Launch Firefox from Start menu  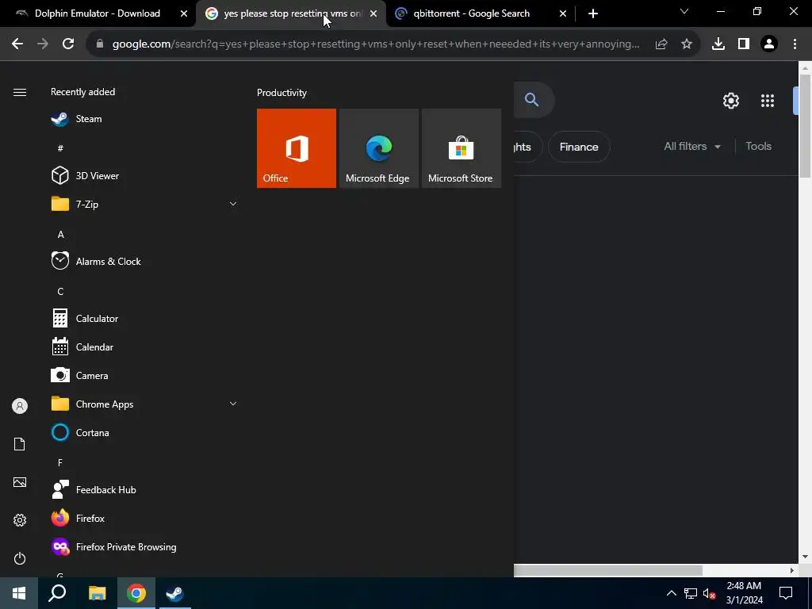point(144,518)
